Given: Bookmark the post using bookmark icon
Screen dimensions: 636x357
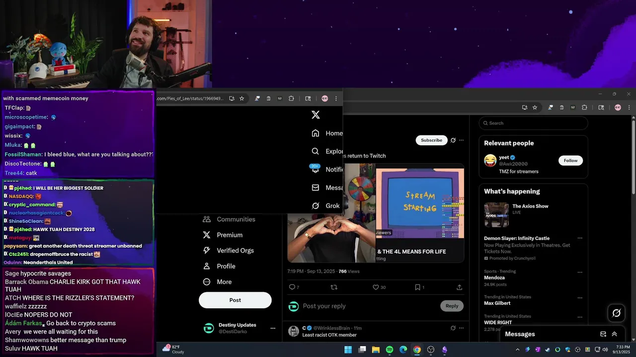Looking at the screenshot, I should 419,287.
